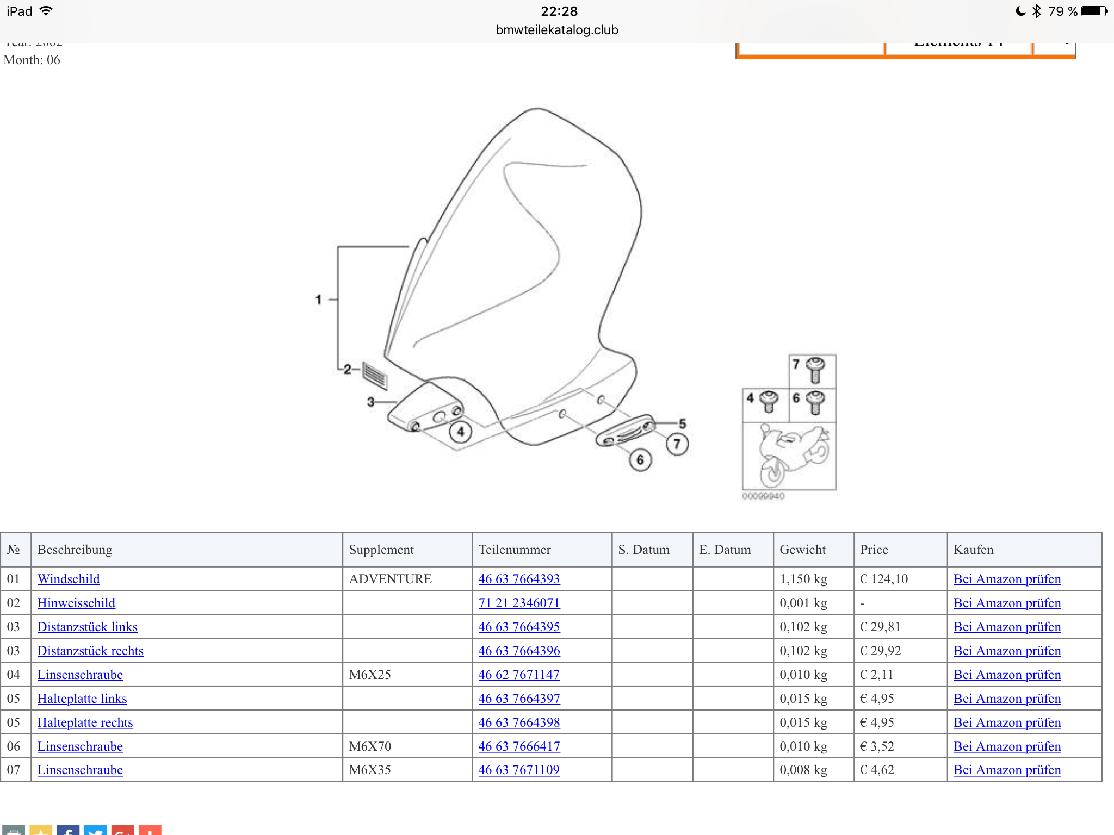Share page via Twitter icon
The height and width of the screenshot is (835, 1114).
pos(95,831)
